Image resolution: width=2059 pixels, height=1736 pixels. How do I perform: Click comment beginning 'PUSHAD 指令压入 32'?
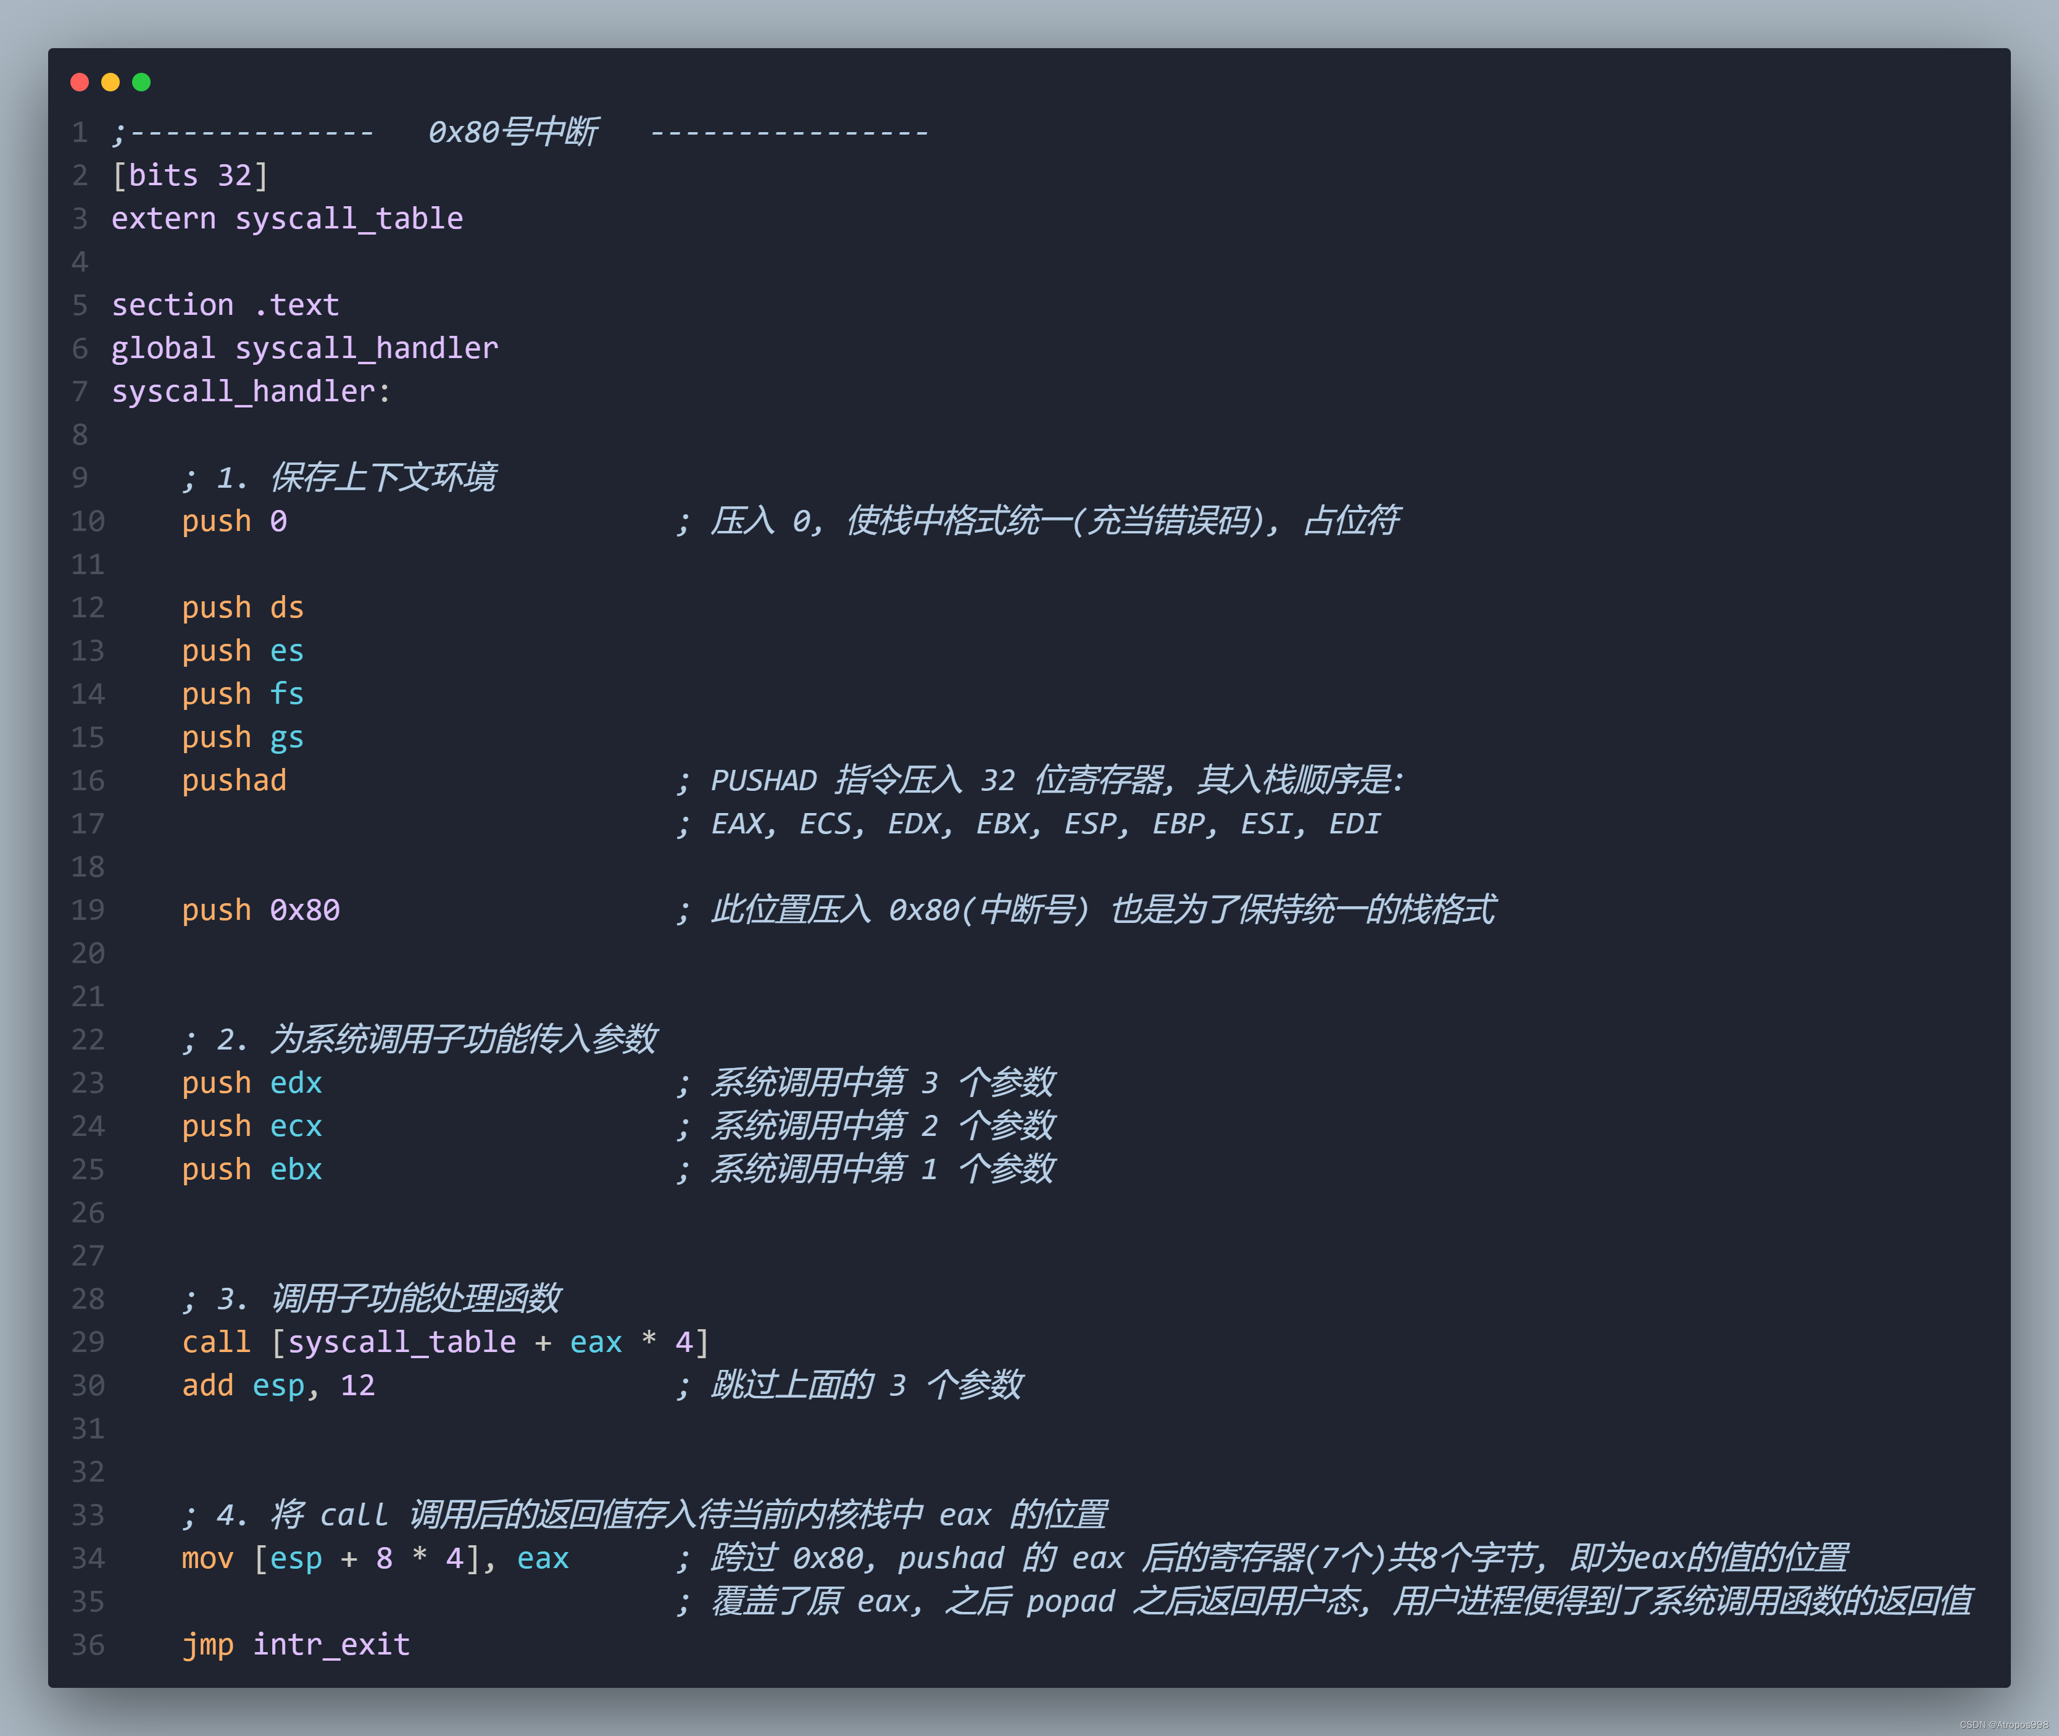click(1040, 780)
